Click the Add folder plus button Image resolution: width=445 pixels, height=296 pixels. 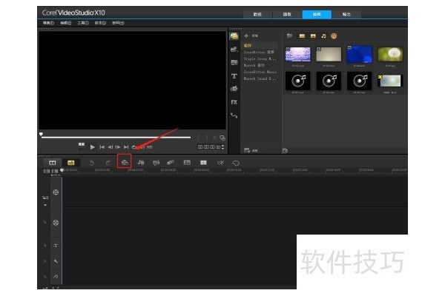point(246,36)
